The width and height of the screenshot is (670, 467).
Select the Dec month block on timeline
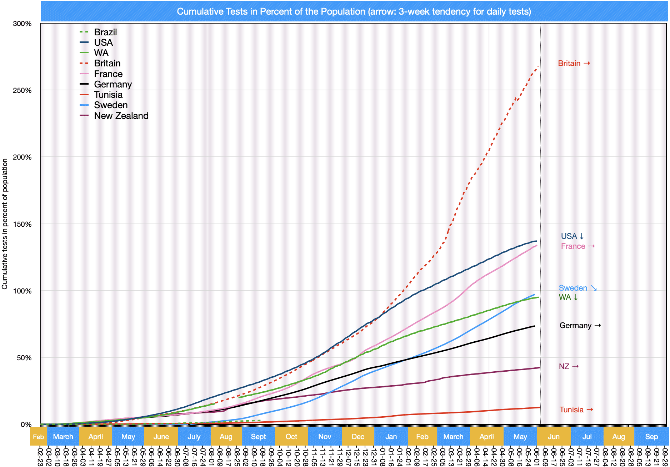358,437
